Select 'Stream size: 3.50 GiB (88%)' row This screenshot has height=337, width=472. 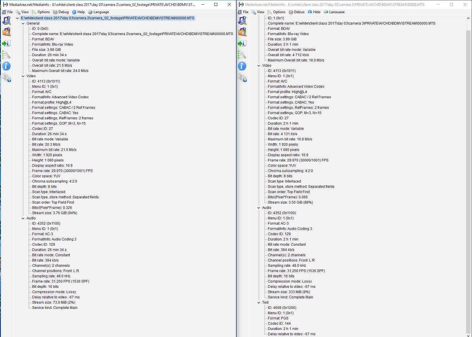click(290, 202)
